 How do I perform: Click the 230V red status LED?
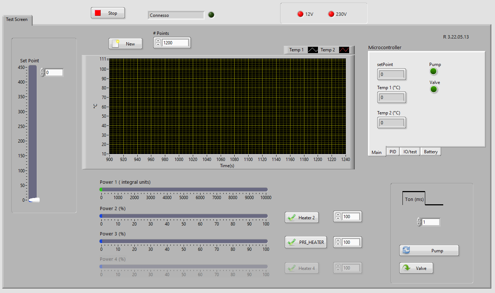[x=331, y=14]
